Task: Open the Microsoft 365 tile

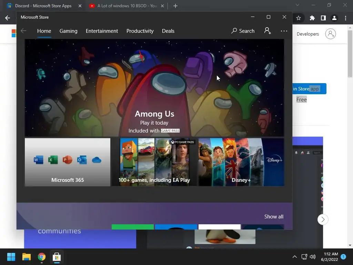Action: (68, 162)
